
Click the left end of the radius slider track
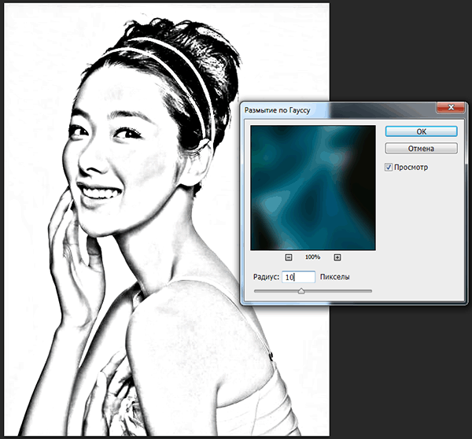pyautogui.click(x=255, y=291)
